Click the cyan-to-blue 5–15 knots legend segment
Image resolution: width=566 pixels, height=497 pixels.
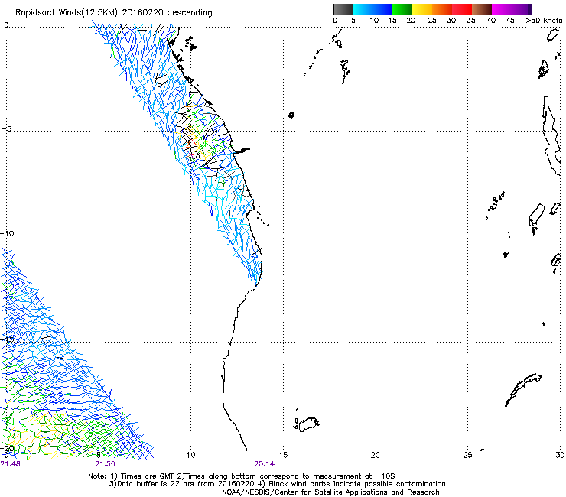tap(372, 9)
